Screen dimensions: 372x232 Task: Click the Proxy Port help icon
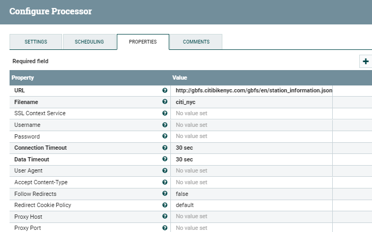click(x=165, y=228)
